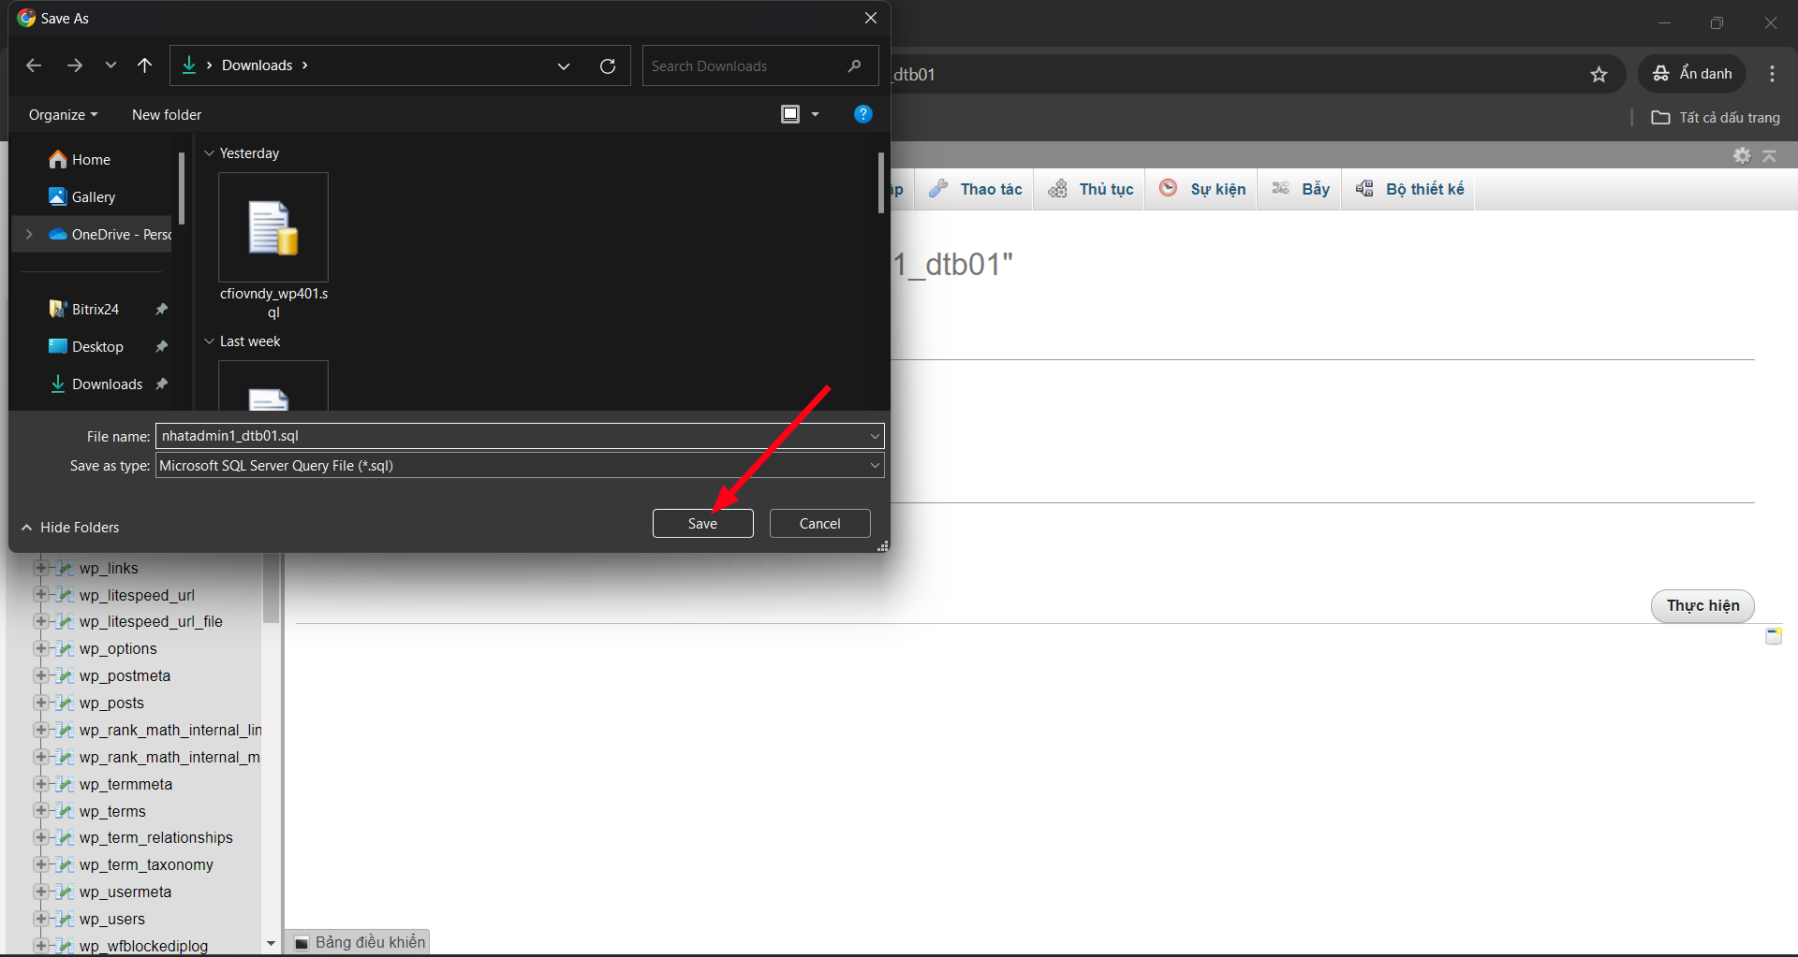1798x957 pixels.
Task: Open the wp_termmeta table
Action: tap(125, 784)
